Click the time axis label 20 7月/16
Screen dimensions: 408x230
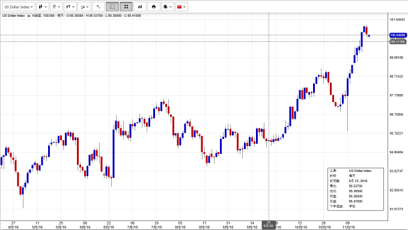156,225
